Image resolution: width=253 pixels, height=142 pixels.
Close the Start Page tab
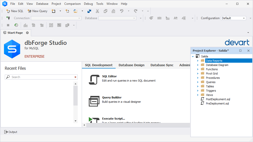[x=27, y=33]
